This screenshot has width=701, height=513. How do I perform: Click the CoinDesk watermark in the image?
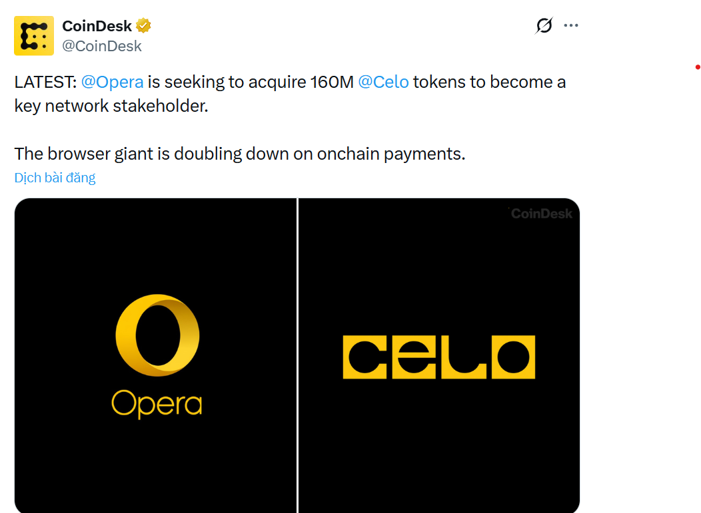coord(541,214)
